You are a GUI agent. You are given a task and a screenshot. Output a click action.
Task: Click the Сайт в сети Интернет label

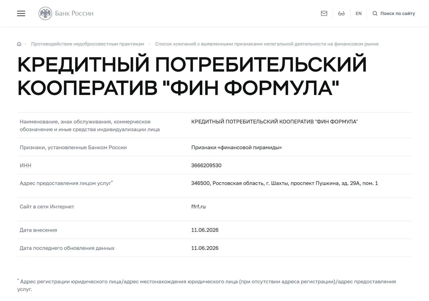click(47, 207)
